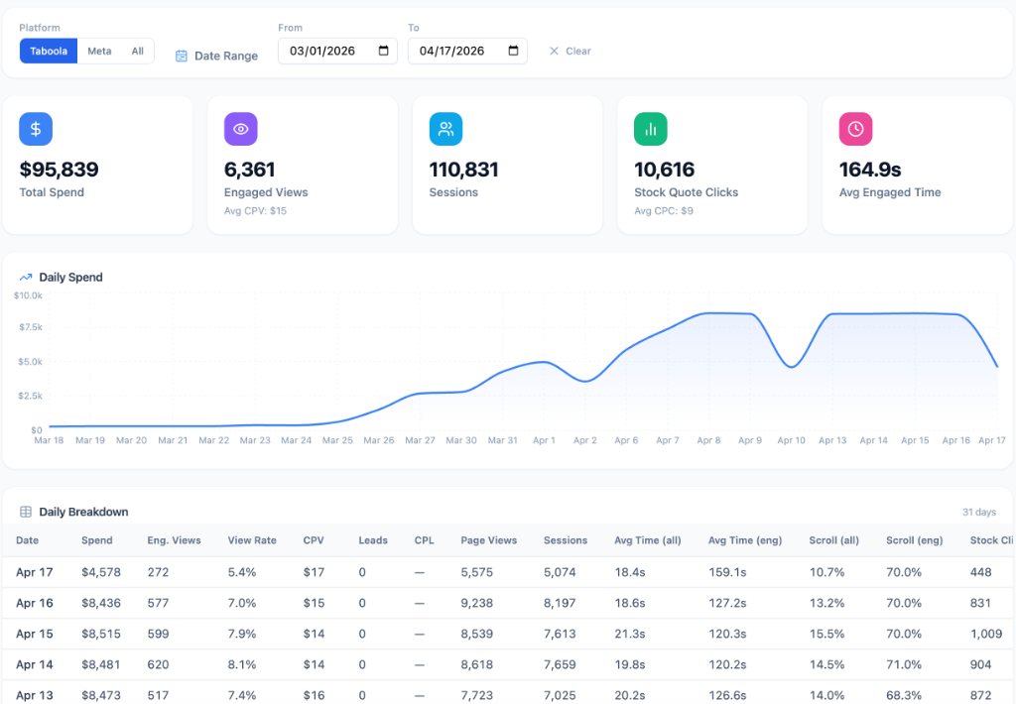Click the table icon beside Daily Breakdown
The image size is (1016, 704).
tap(26, 512)
